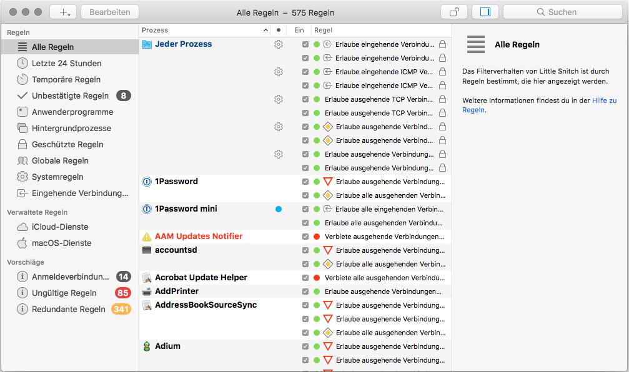Select the 'Verbiete ausgehende Verbindungen…' rule text
Image resolution: width=629 pixels, height=372 pixels.
[384, 237]
